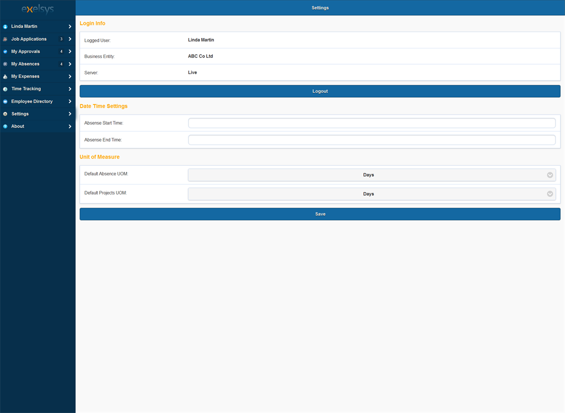565x413 pixels.
Task: Click the Logged User label
Action: [x=97, y=40]
